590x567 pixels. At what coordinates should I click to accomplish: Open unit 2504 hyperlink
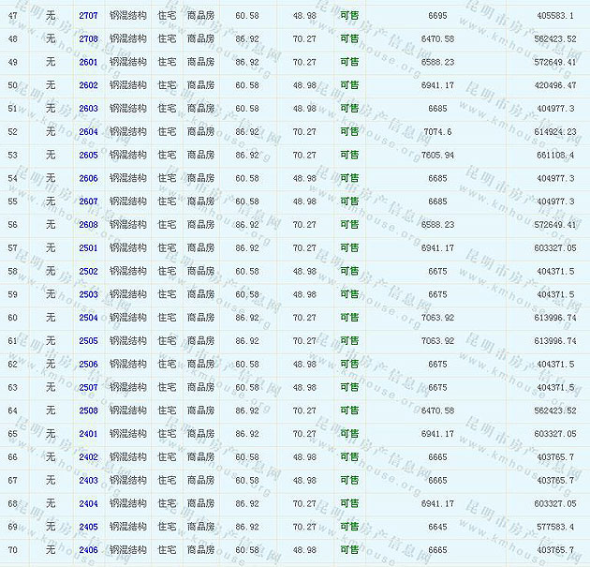[88, 318]
